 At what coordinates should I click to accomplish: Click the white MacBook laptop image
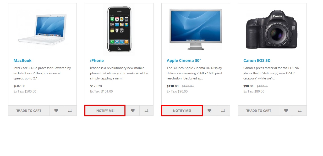42,29
